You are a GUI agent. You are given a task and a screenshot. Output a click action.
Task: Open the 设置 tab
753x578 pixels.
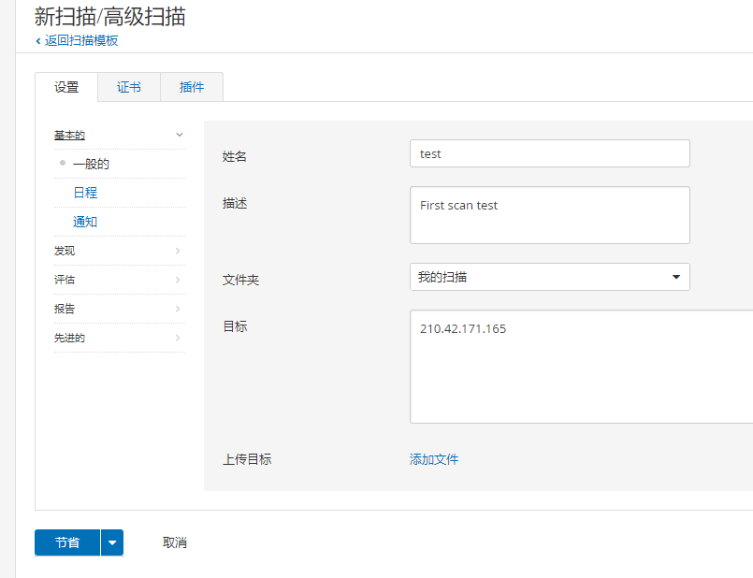point(66,87)
